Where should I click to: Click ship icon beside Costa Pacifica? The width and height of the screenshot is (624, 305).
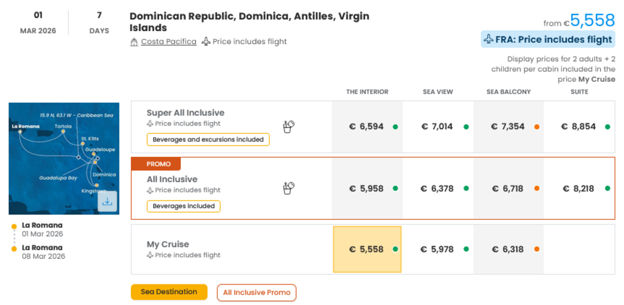click(134, 42)
